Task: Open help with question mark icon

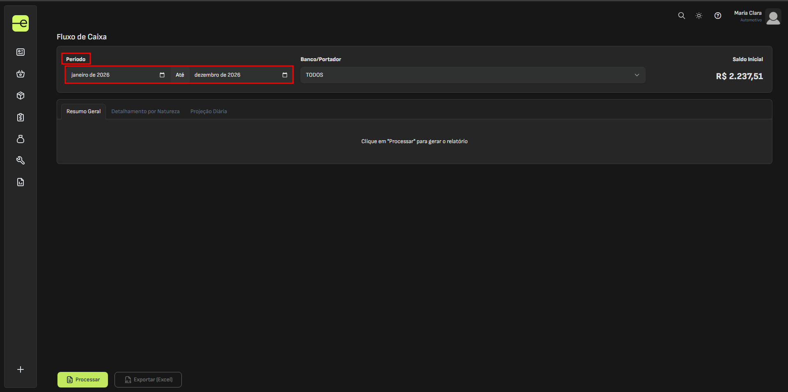Action: coord(717,16)
